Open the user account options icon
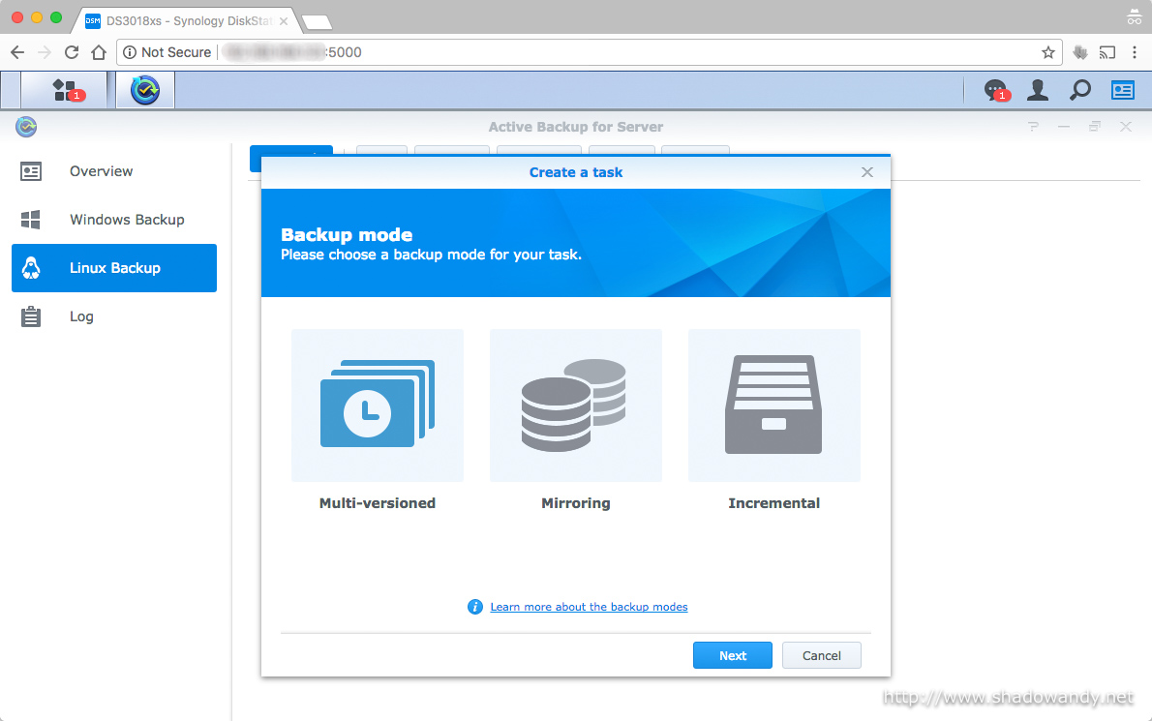This screenshot has width=1152, height=721. (1038, 90)
